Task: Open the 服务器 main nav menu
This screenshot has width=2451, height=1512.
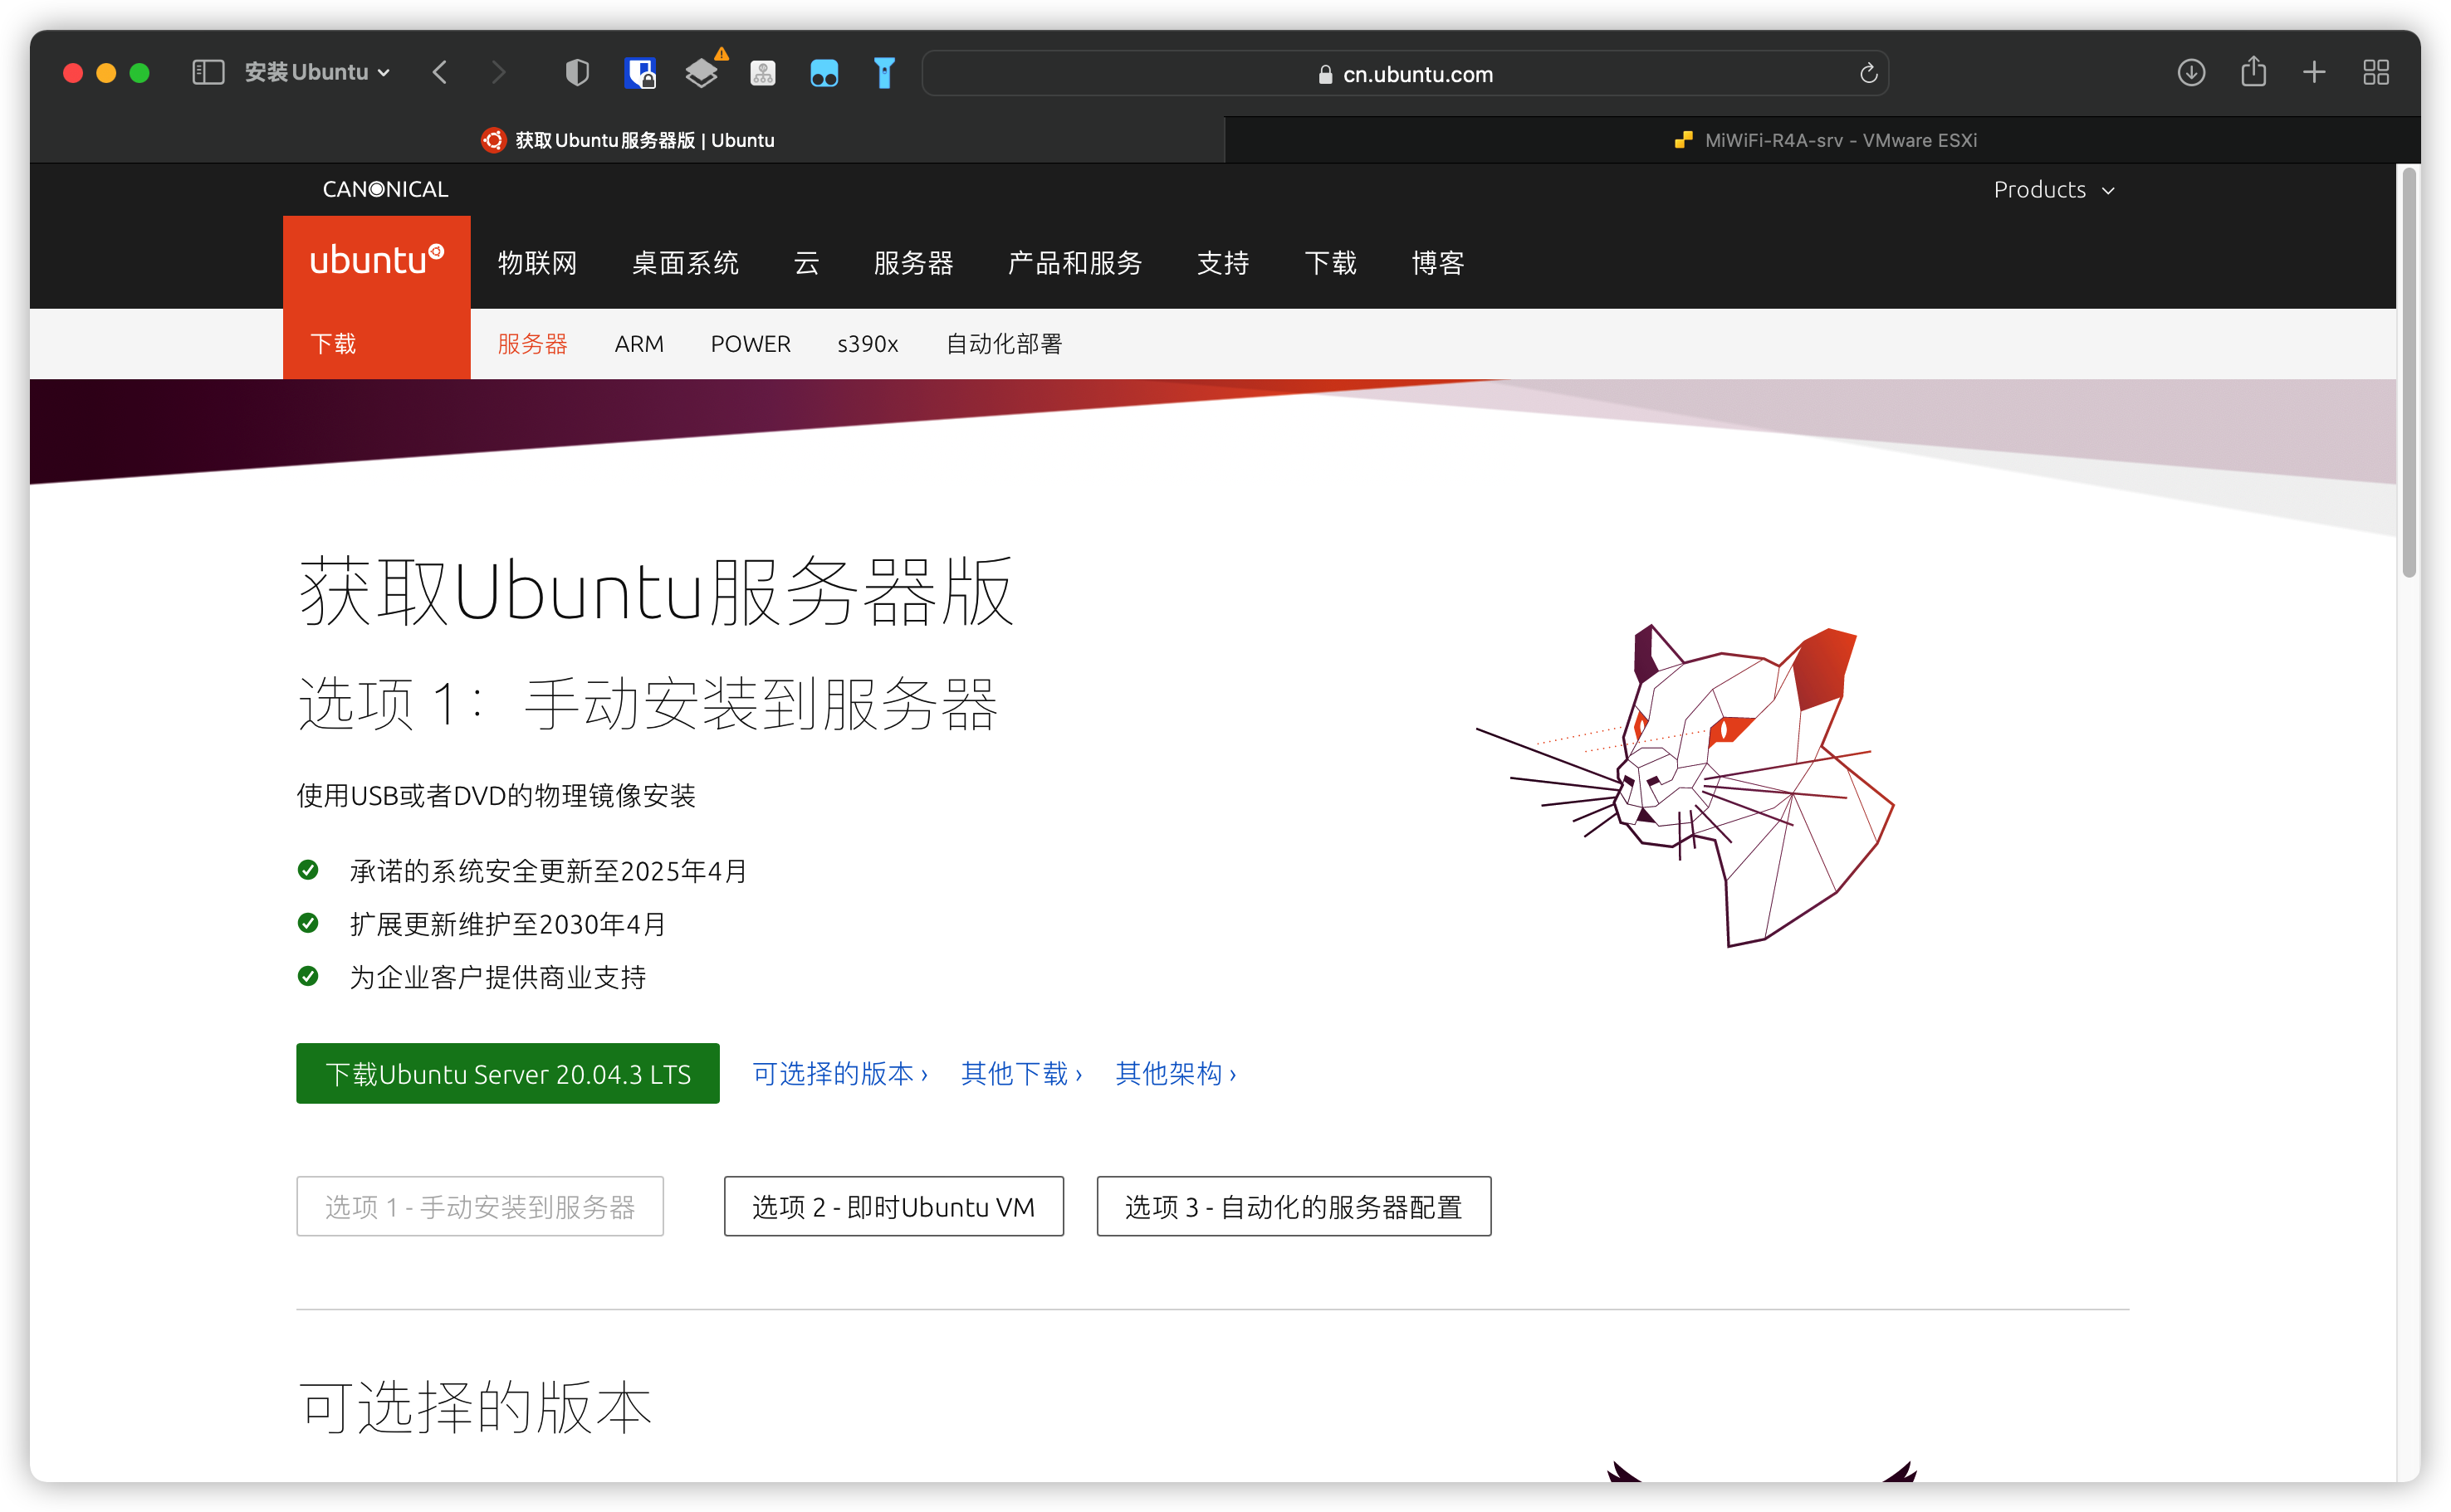Action: tap(913, 263)
